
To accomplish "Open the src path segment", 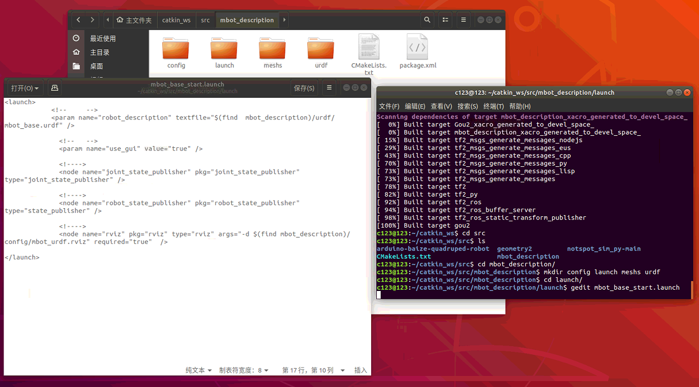I will pos(205,20).
